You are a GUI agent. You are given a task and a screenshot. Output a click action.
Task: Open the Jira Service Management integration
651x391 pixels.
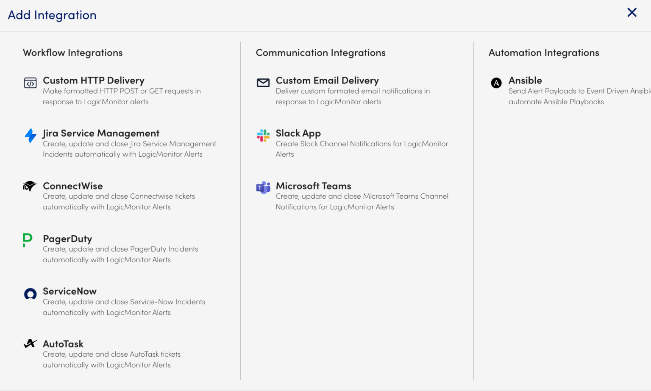click(x=101, y=133)
